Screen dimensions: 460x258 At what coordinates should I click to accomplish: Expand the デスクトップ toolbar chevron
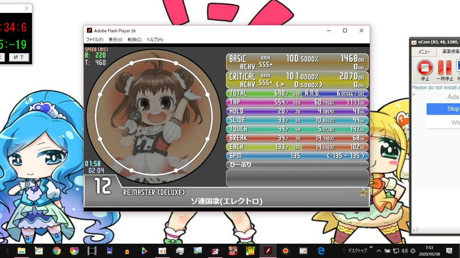point(371,247)
